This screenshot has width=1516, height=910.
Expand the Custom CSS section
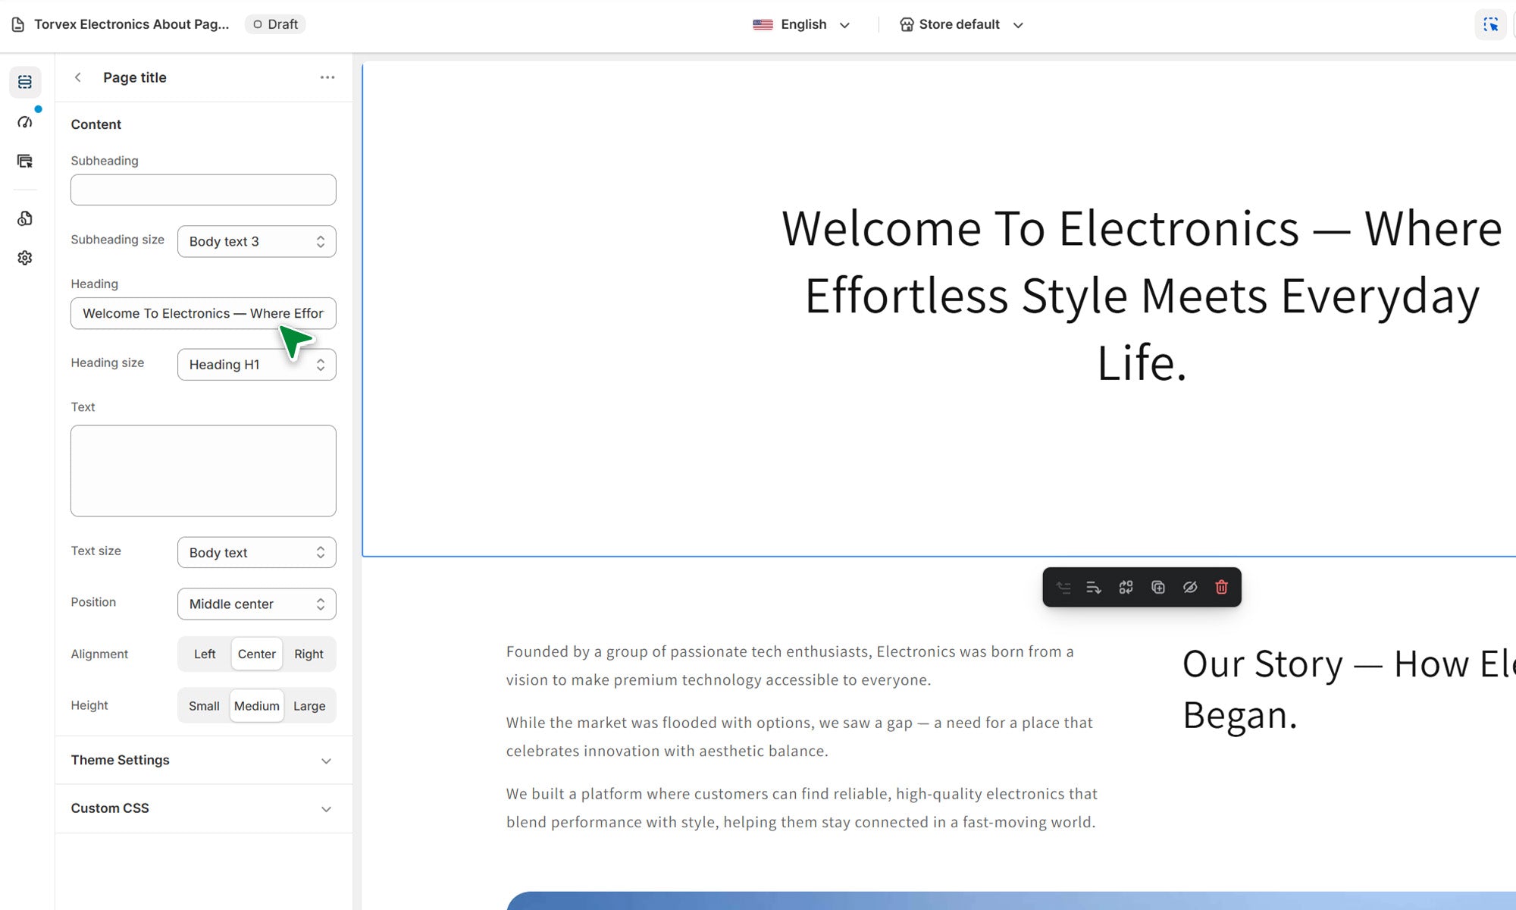(x=203, y=808)
